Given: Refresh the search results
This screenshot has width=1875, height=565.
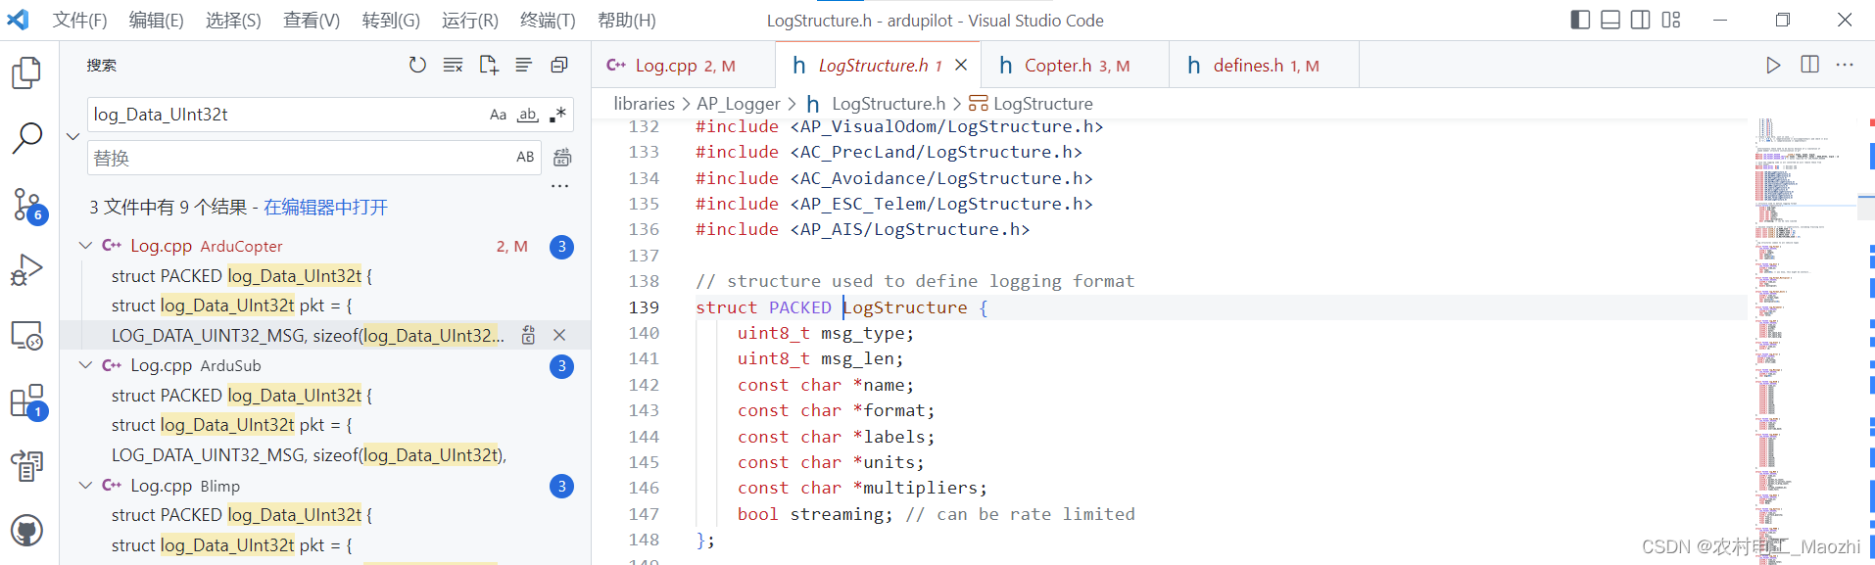Looking at the screenshot, I should (x=417, y=65).
